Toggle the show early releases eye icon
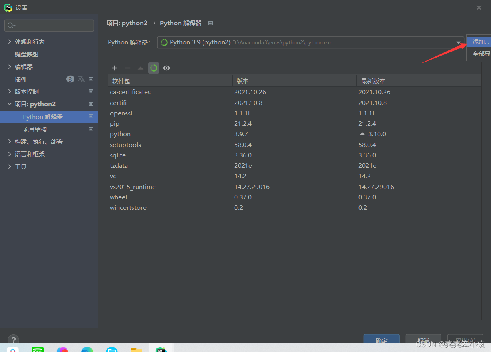 pyautogui.click(x=167, y=68)
